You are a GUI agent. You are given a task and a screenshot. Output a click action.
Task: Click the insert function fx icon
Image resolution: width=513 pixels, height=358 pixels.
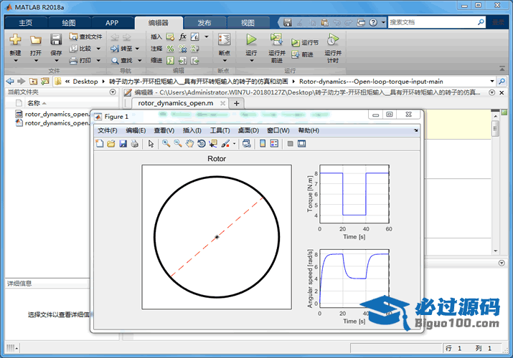click(x=182, y=37)
